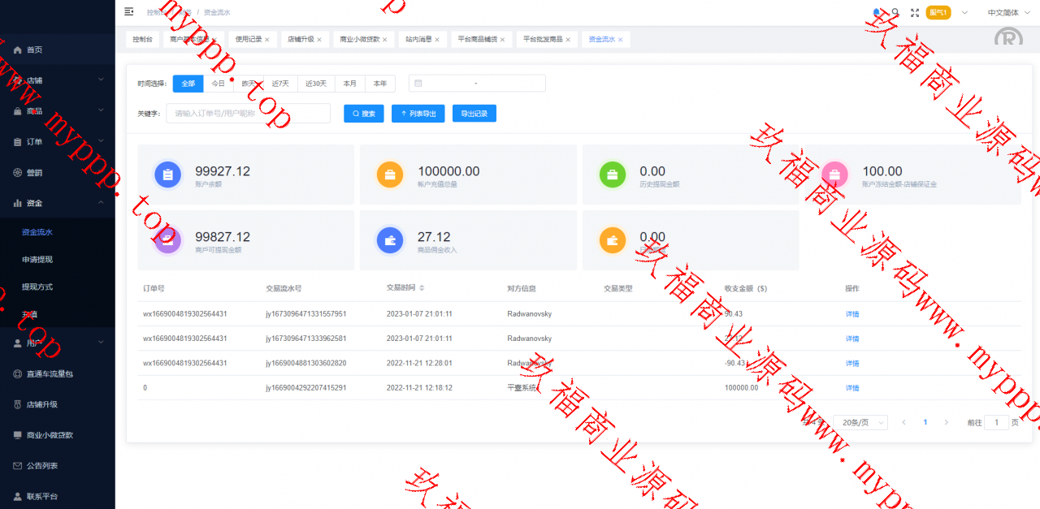Click the 商品佣金收入 blue wallet icon
This screenshot has height=509, width=1040.
[390, 240]
